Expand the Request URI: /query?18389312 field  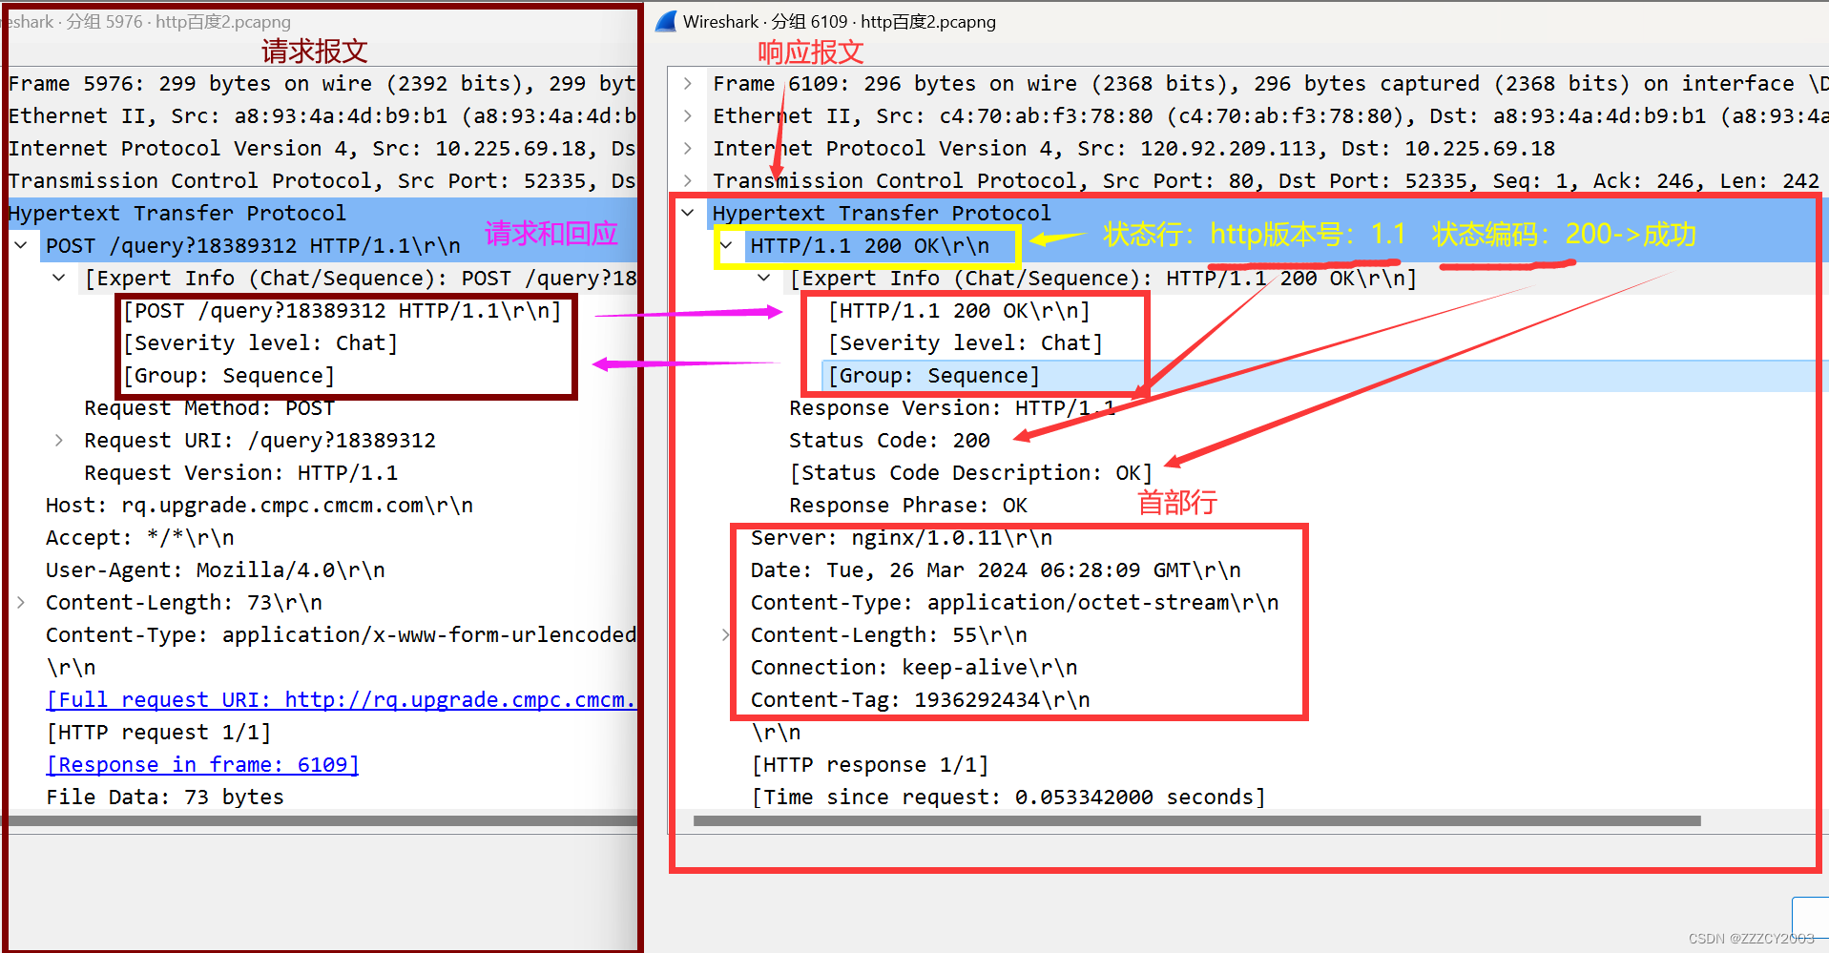(x=59, y=441)
